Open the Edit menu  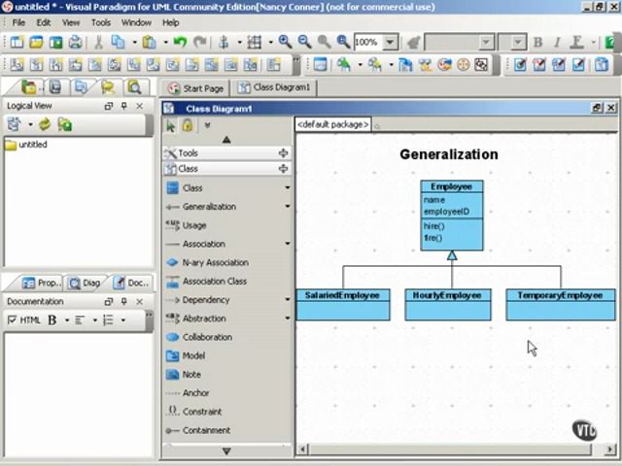click(x=44, y=22)
